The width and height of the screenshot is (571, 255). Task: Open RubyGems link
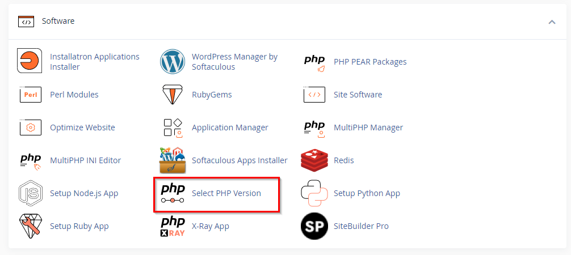pyautogui.click(x=212, y=95)
